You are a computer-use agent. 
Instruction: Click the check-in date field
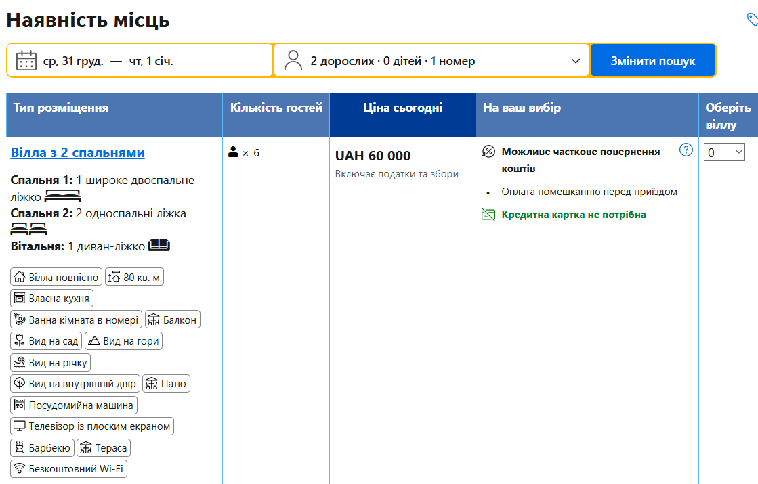[x=73, y=61]
